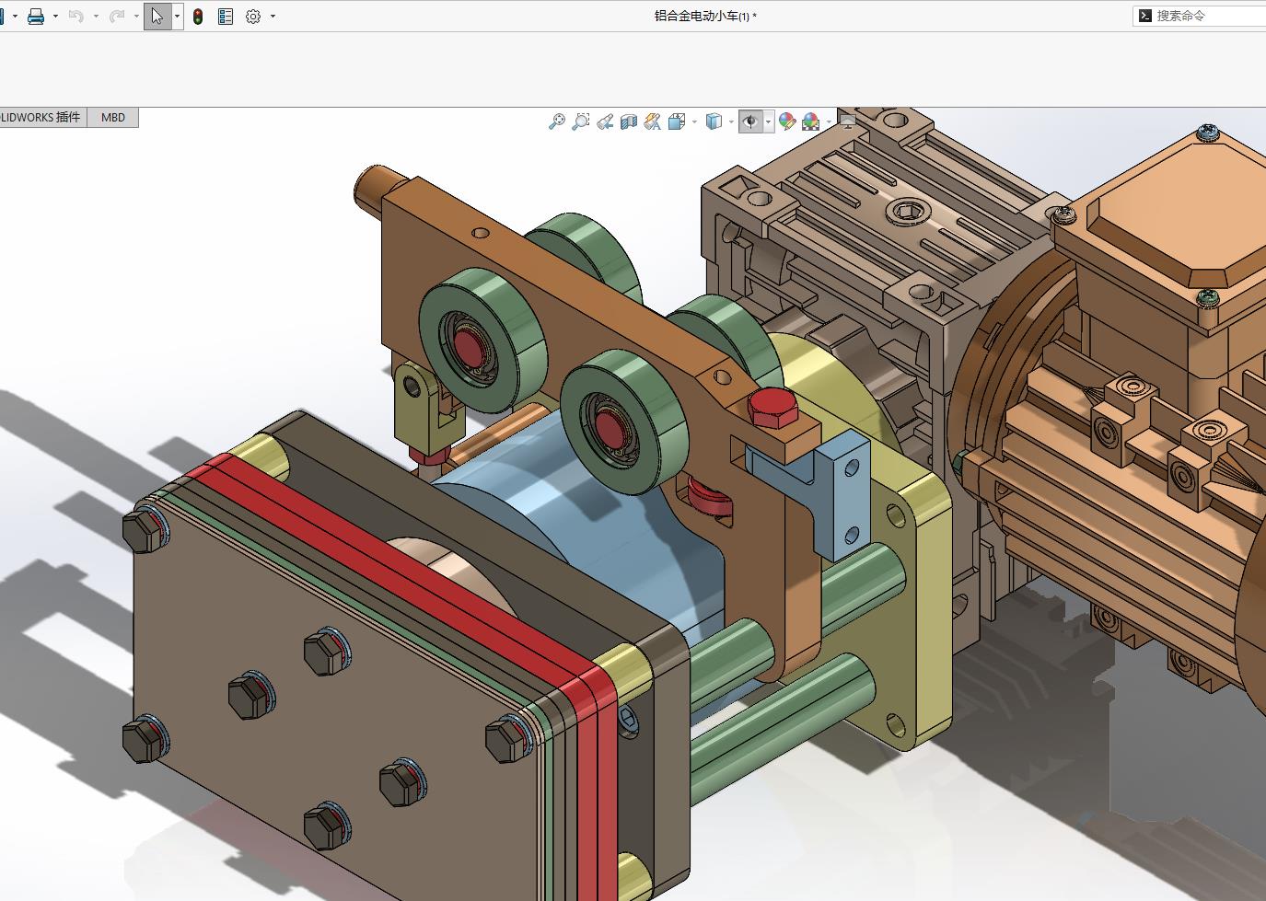Open the Options gear icon
Image resolution: width=1266 pixels, height=901 pixels.
point(253,16)
